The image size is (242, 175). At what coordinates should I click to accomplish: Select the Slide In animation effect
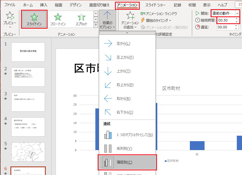click(34, 19)
